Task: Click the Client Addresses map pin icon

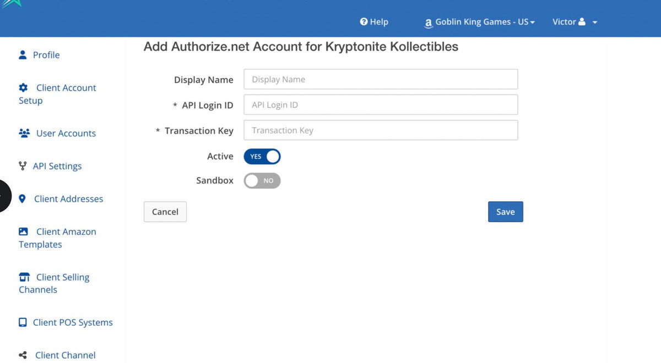Action: click(x=22, y=199)
